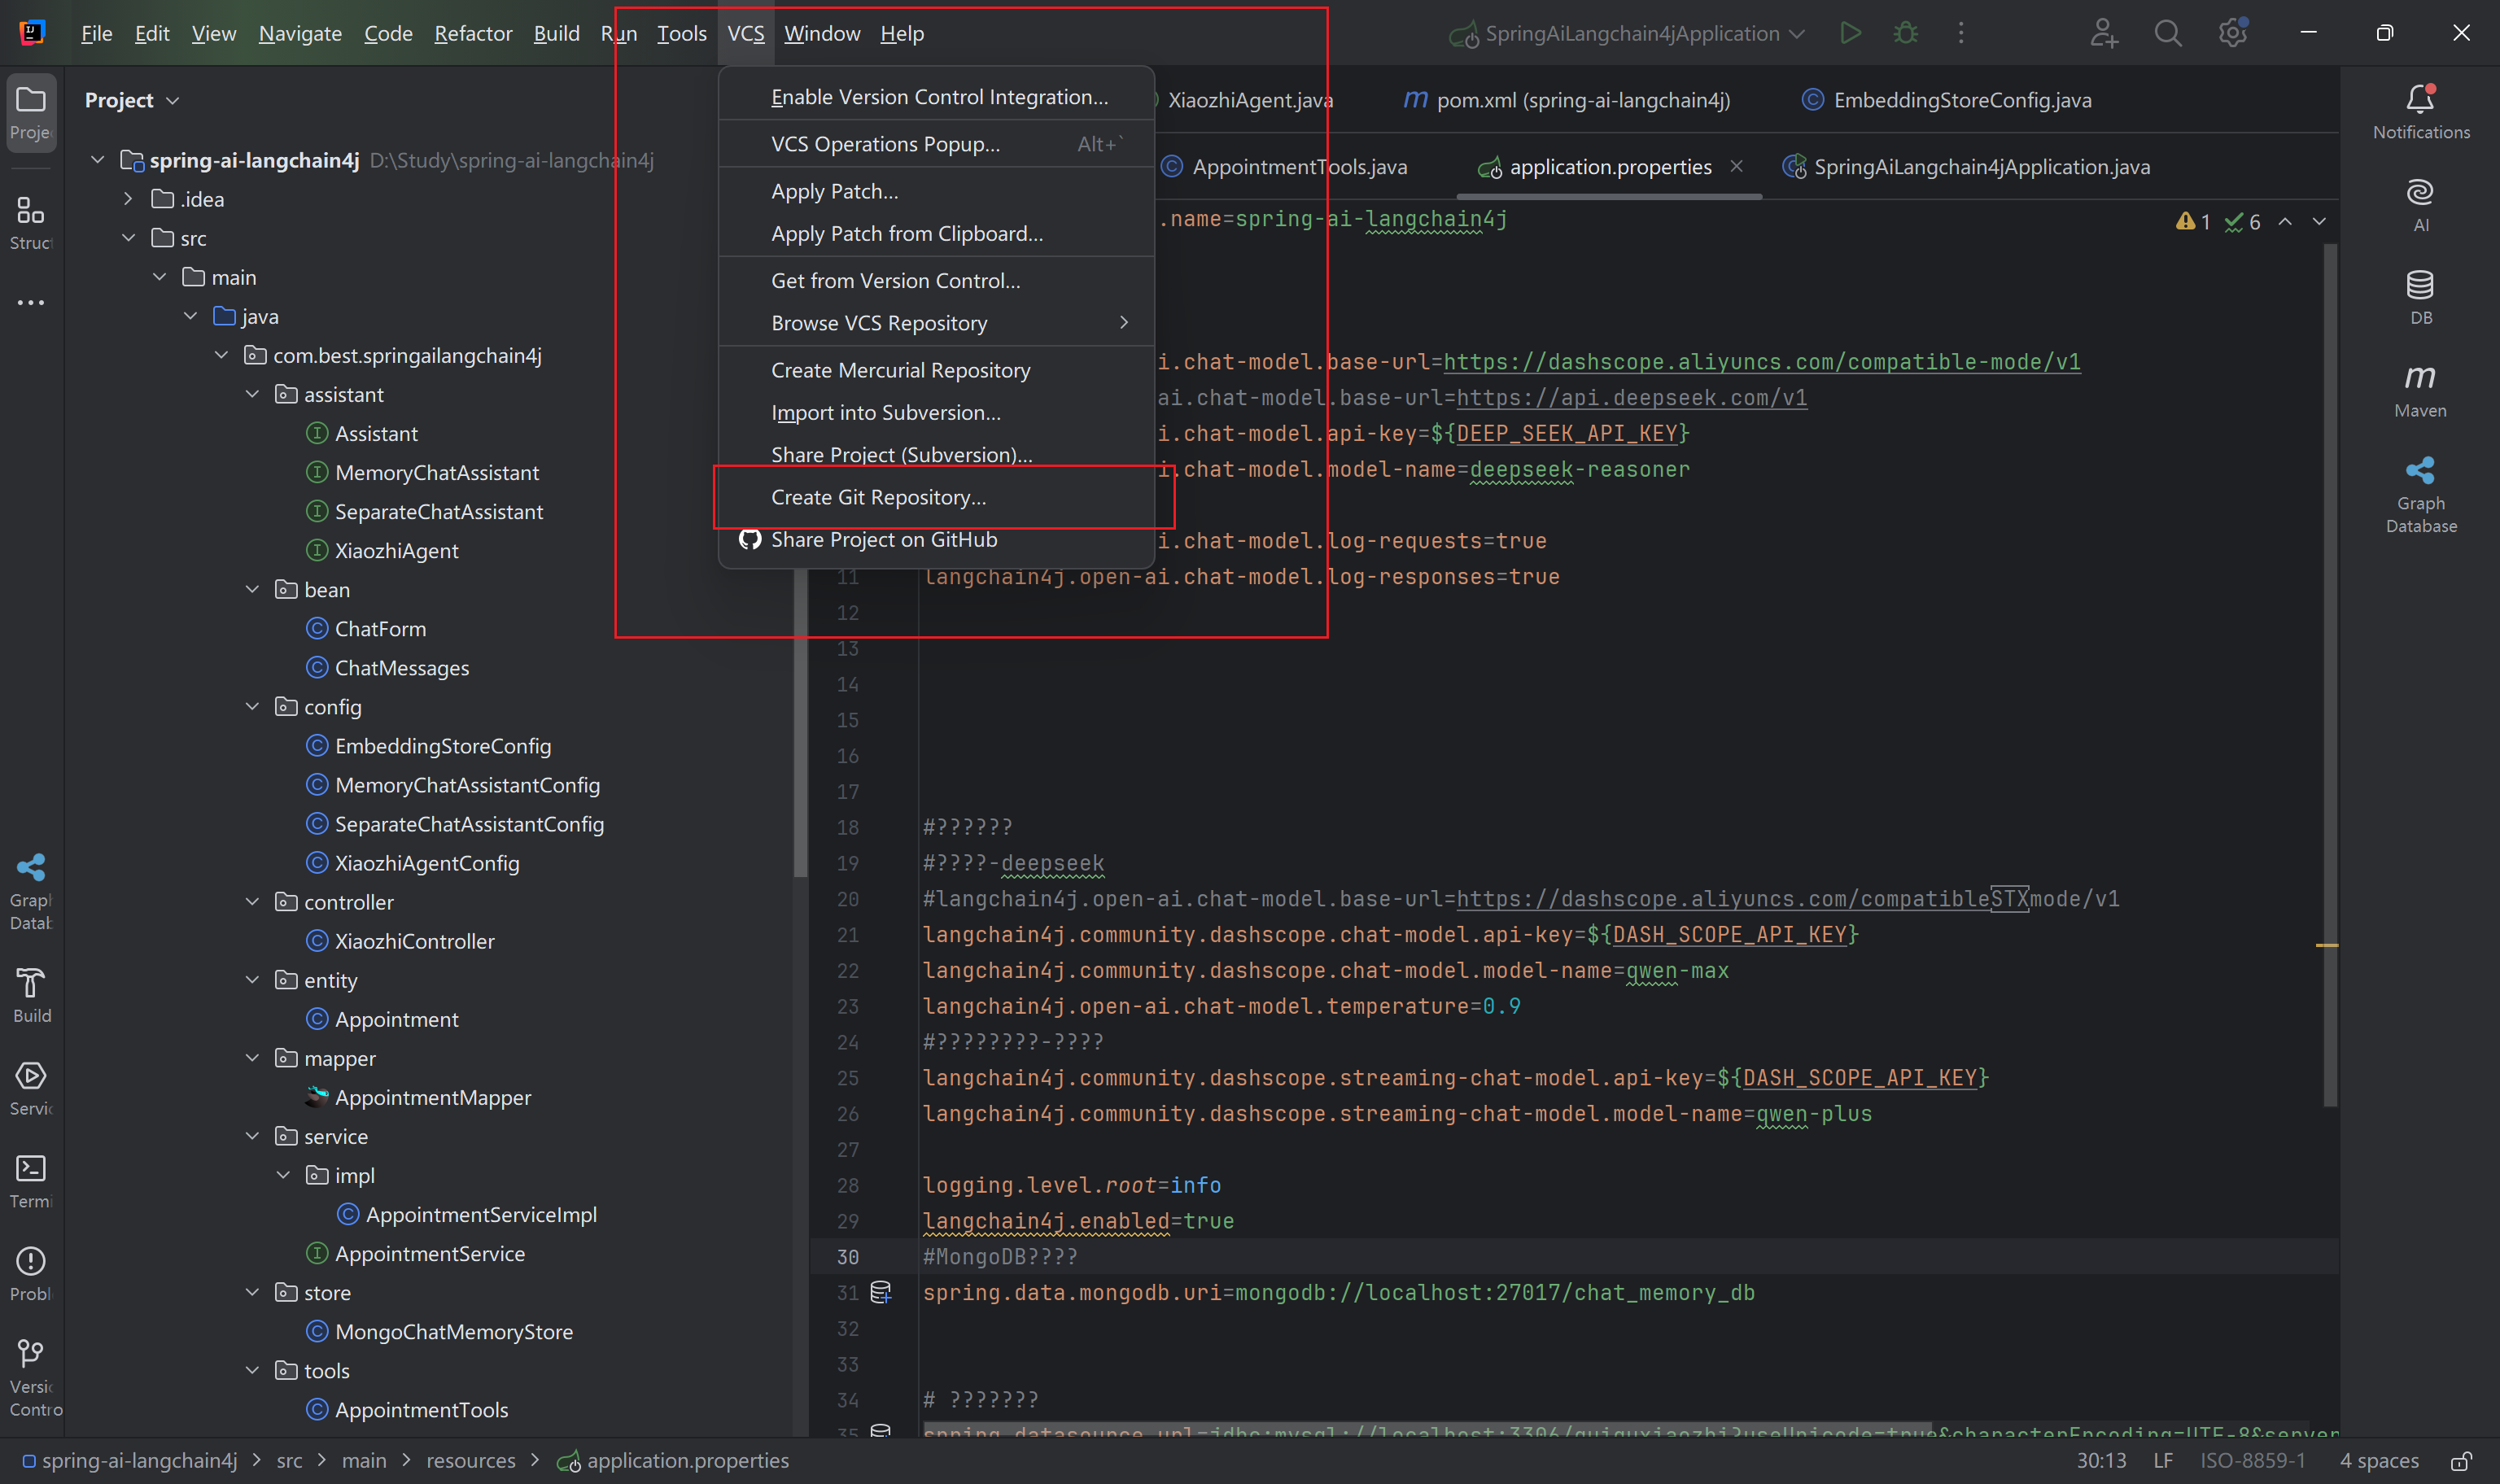Toggle read-only lock icon in status bar

point(2462,1461)
